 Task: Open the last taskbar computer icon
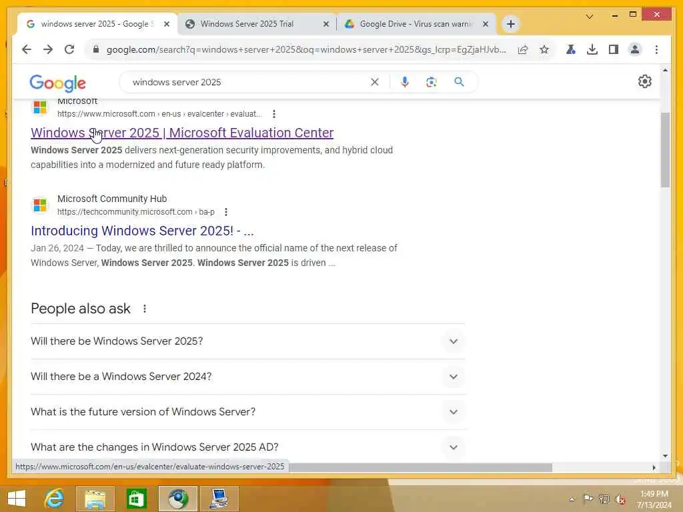click(x=219, y=499)
